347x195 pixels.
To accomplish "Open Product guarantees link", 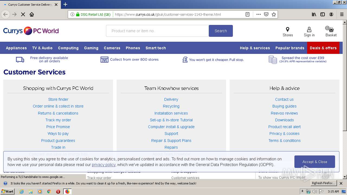I will [x=58, y=141].
